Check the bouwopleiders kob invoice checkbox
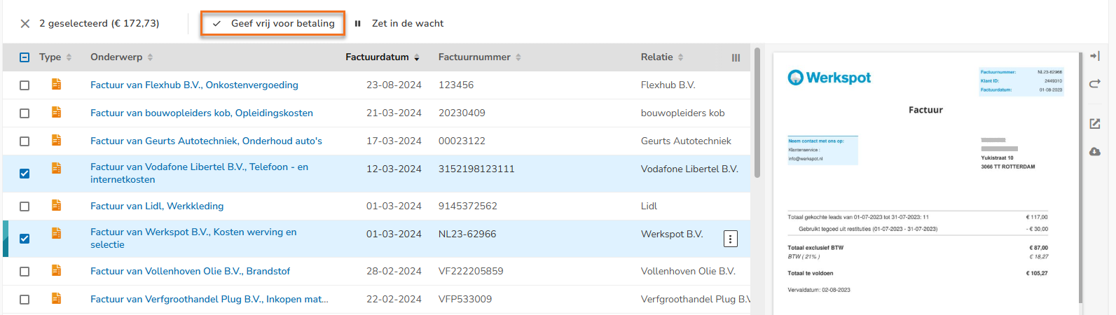Screen dimensions: 1116x315 (25, 113)
